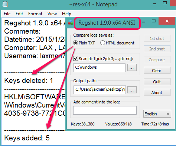
Task: Open Notepad's Format menu
Action: pyautogui.click(x=35, y=14)
